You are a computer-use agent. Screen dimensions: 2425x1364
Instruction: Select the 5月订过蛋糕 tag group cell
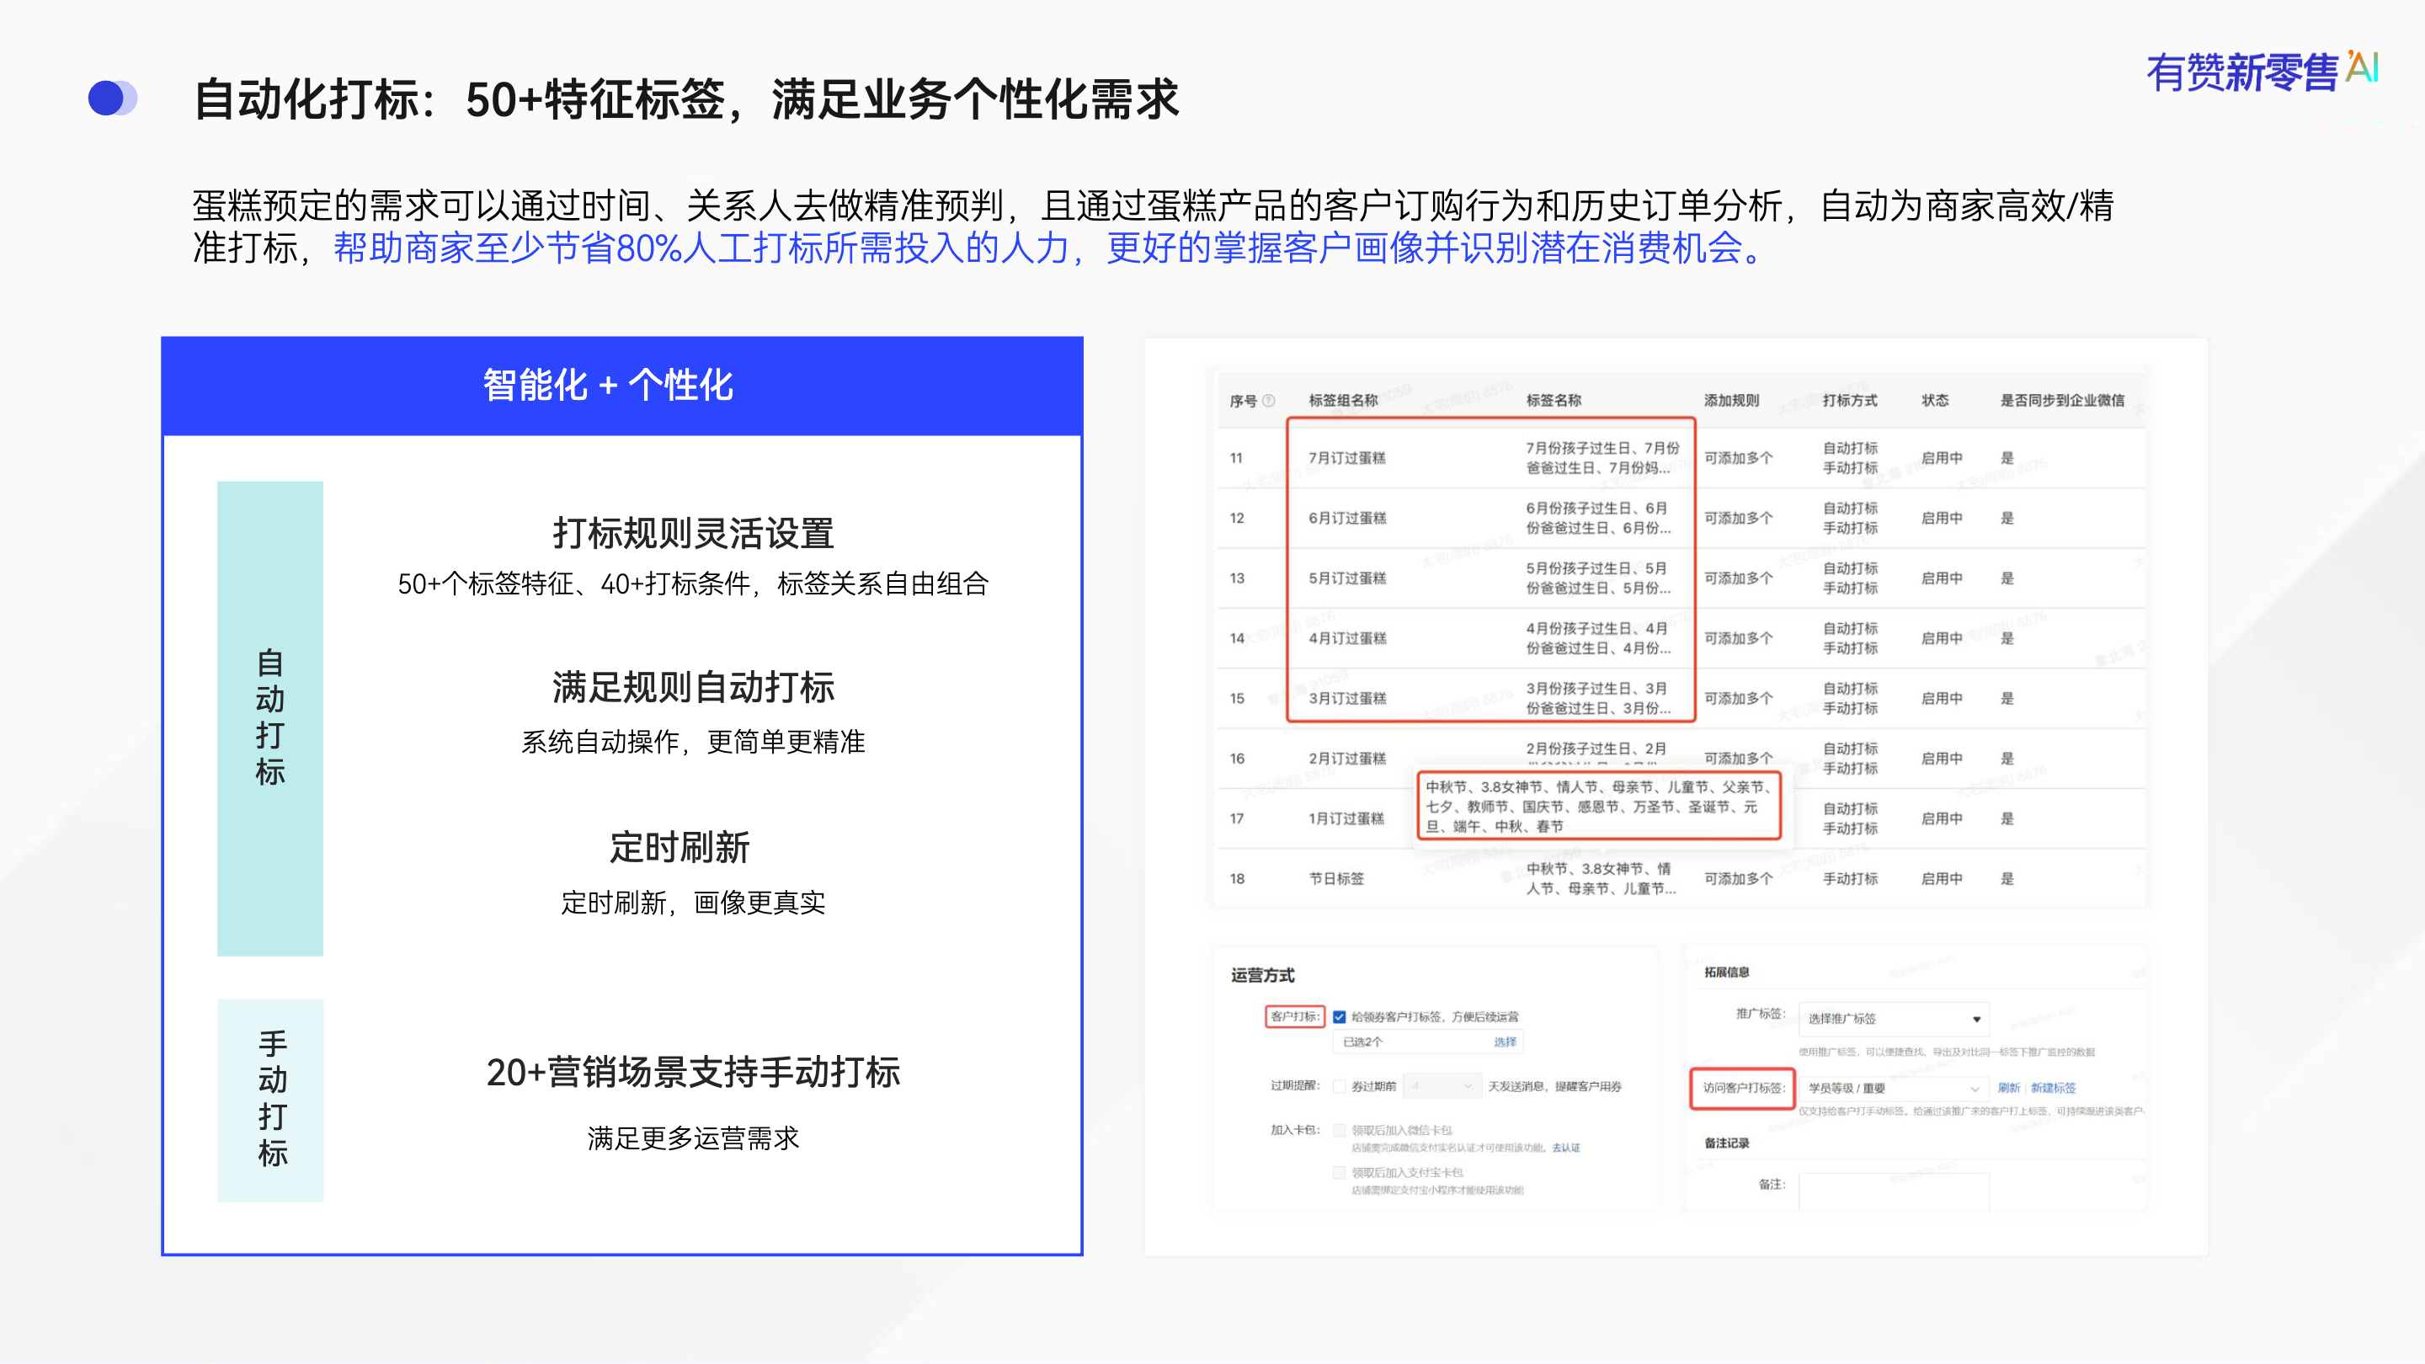point(1347,579)
